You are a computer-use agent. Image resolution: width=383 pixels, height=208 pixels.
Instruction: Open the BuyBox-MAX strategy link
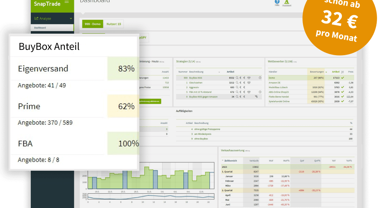coord(196,78)
